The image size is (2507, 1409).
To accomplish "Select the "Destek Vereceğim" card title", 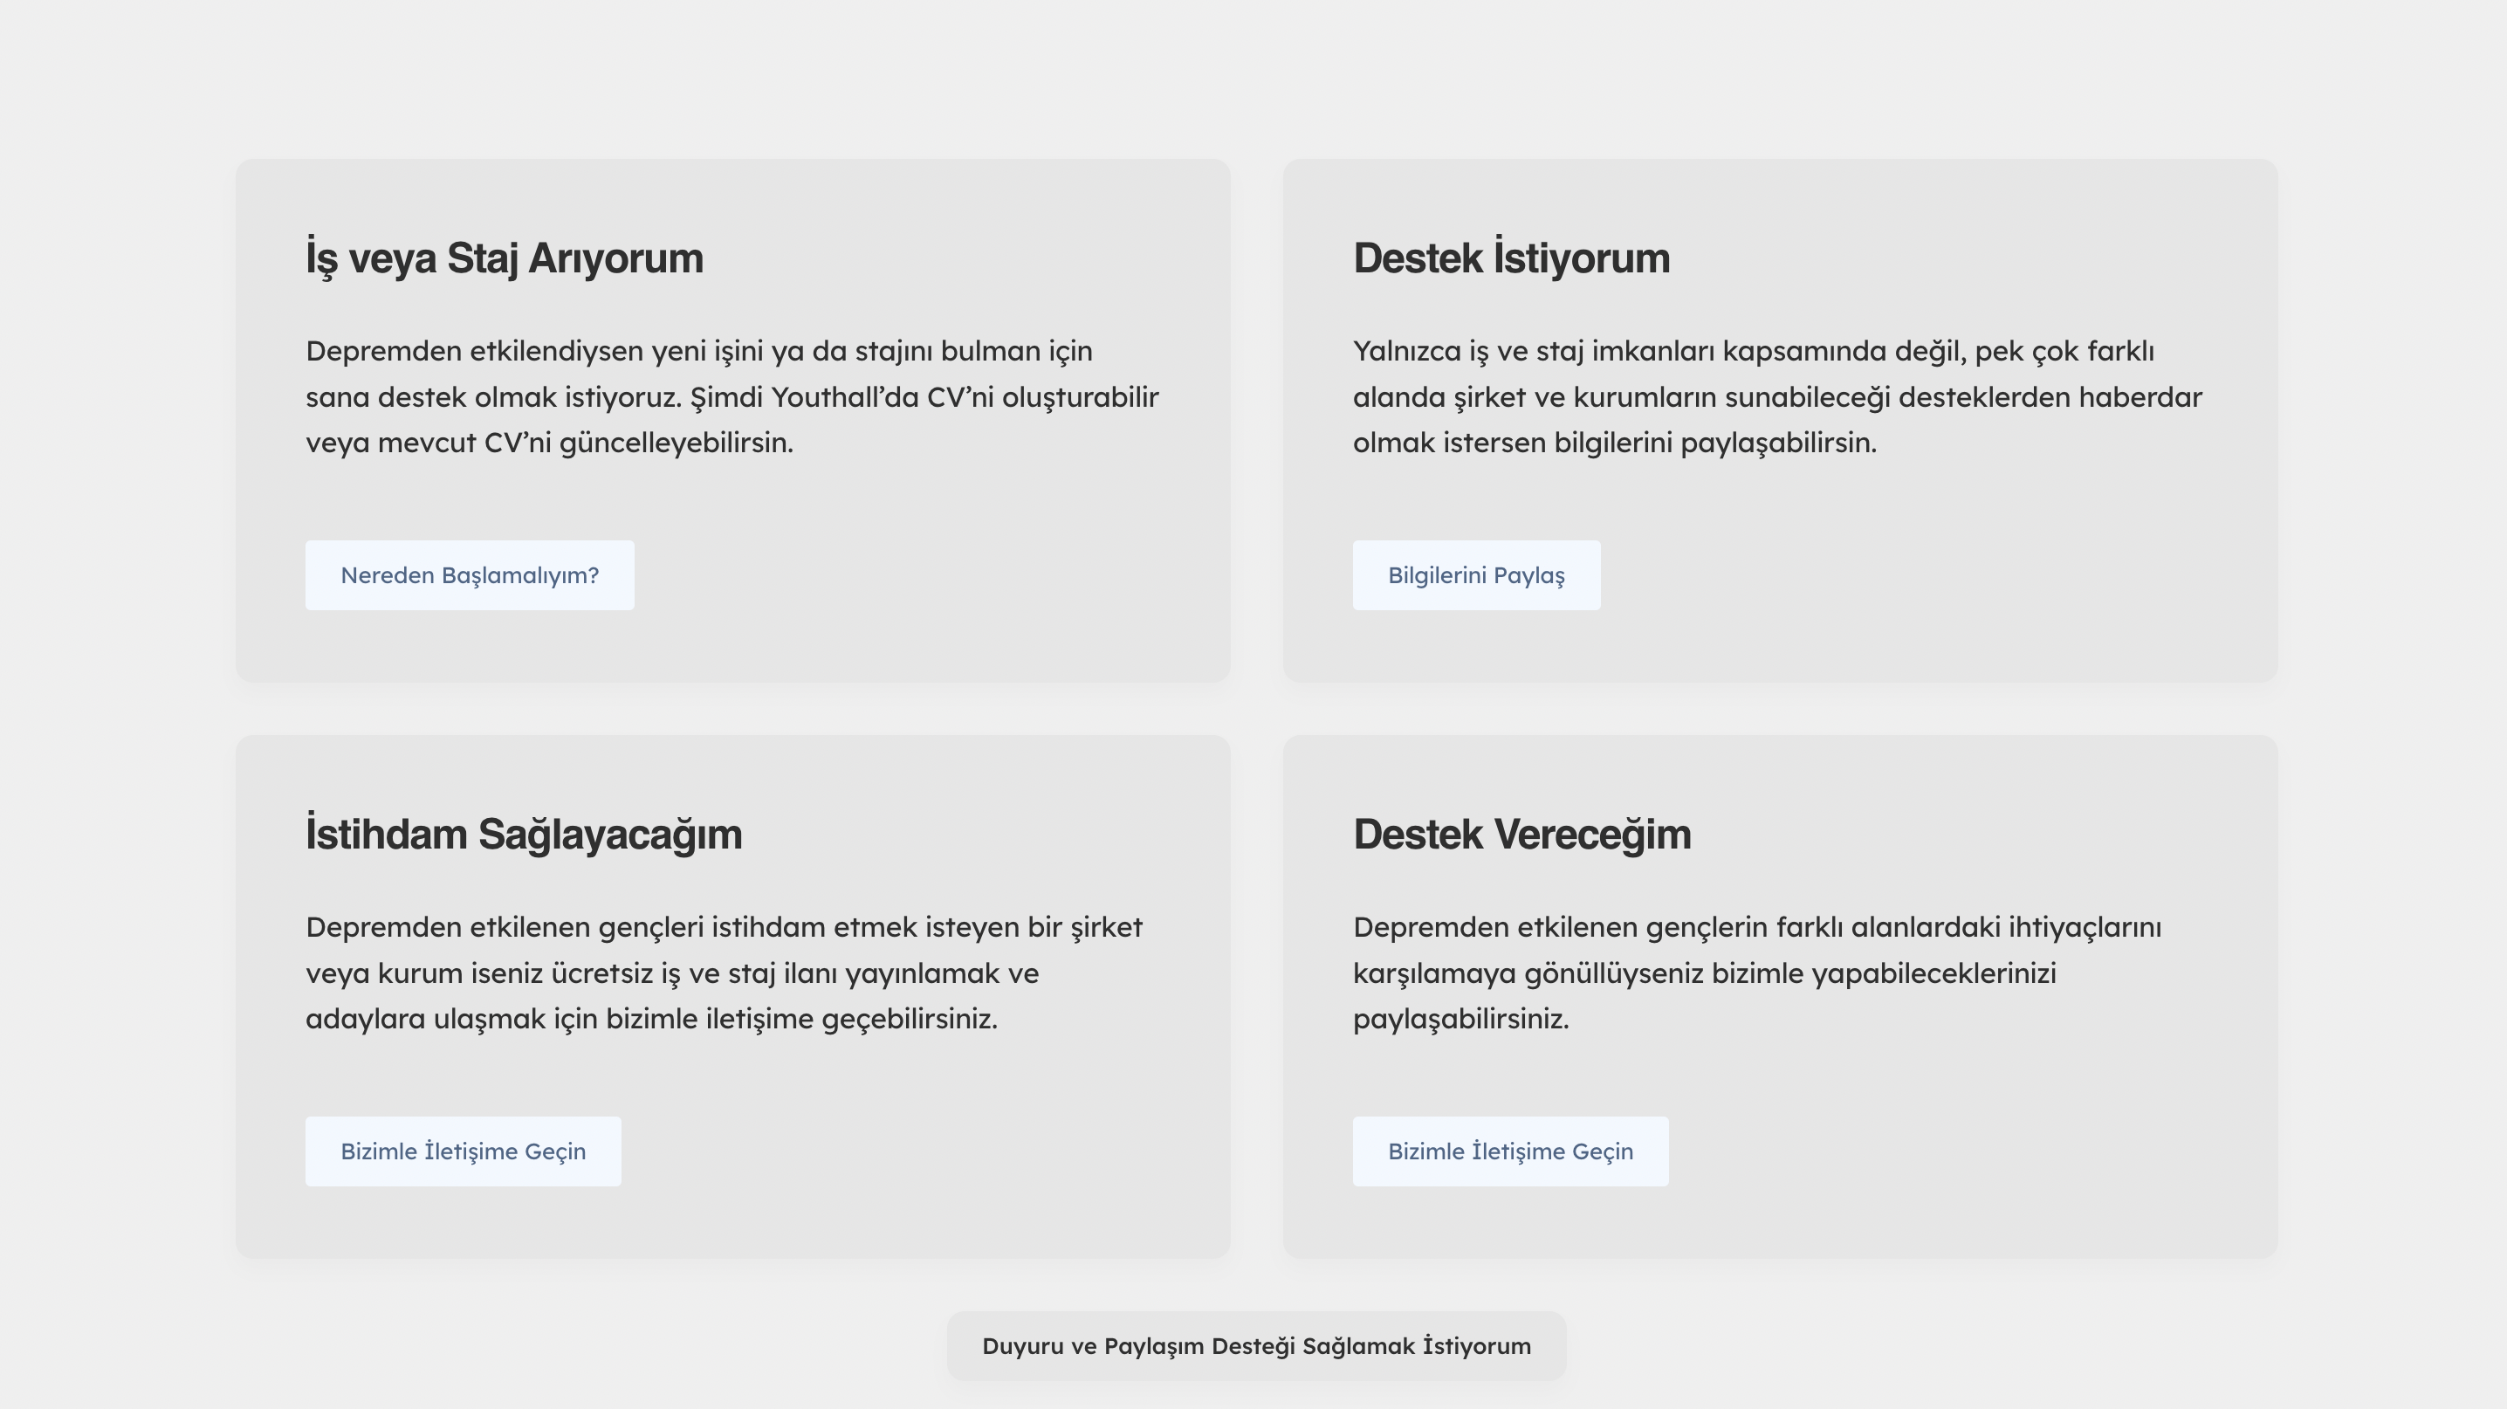I will (x=1521, y=834).
